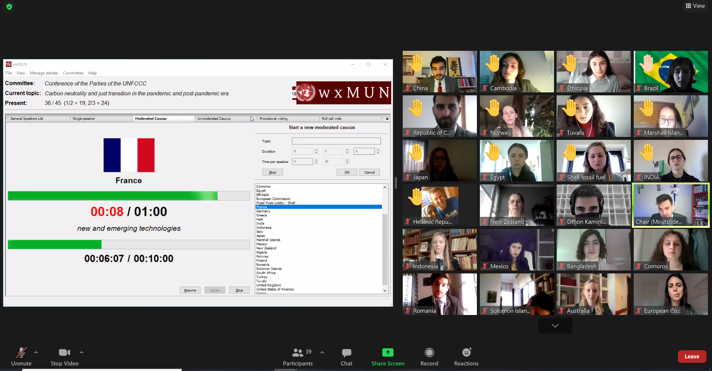This screenshot has width=712, height=371.
Task: Open the Participants panel icon
Action: point(297,352)
